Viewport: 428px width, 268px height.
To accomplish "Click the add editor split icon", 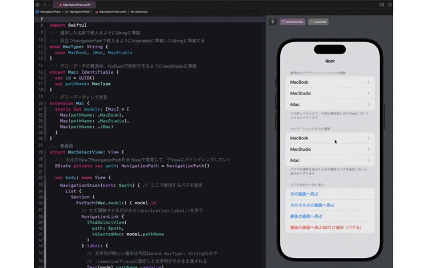I will coord(390,5).
